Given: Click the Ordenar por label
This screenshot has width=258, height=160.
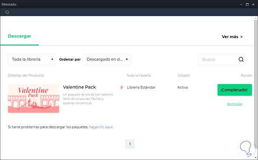Looking at the screenshot, I should pos(70,60).
